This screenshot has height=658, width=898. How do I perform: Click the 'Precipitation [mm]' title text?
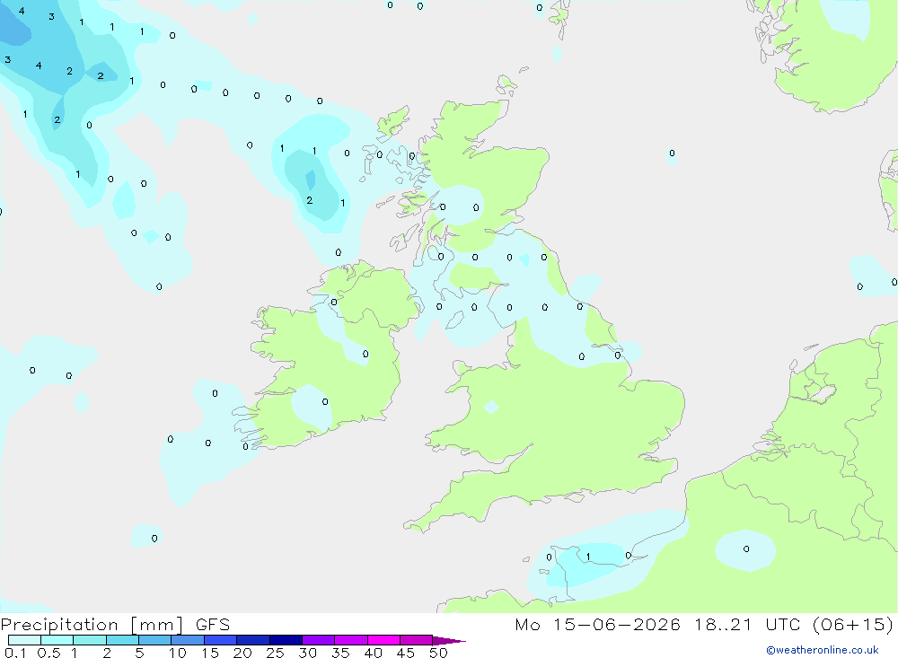92,625
